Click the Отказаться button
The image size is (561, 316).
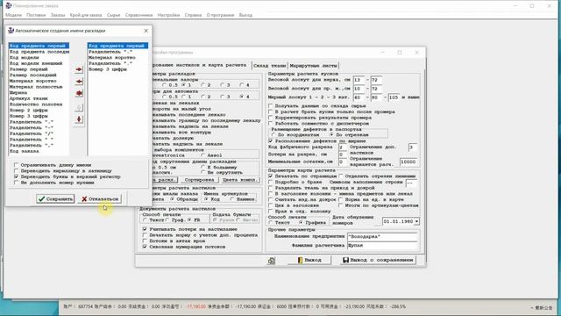99,199
